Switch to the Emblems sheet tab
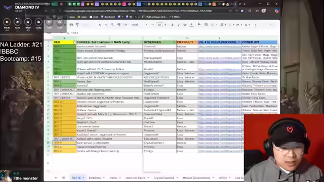This screenshot has width=324, height=182. pyautogui.click(x=95, y=177)
